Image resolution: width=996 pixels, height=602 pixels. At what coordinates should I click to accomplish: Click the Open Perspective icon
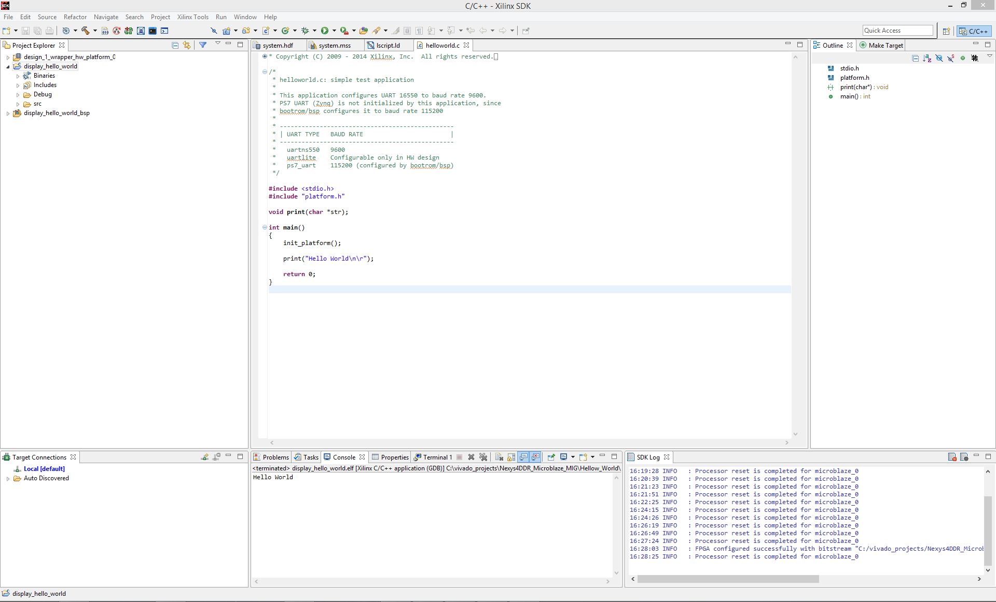click(946, 31)
